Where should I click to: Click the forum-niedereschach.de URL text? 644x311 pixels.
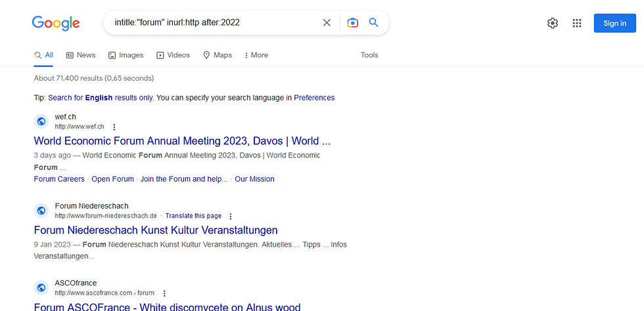(106, 216)
